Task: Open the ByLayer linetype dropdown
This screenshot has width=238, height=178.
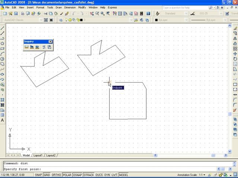Action: point(225,20)
